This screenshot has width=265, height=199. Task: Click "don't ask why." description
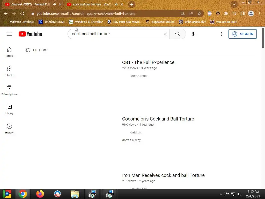tap(132, 140)
